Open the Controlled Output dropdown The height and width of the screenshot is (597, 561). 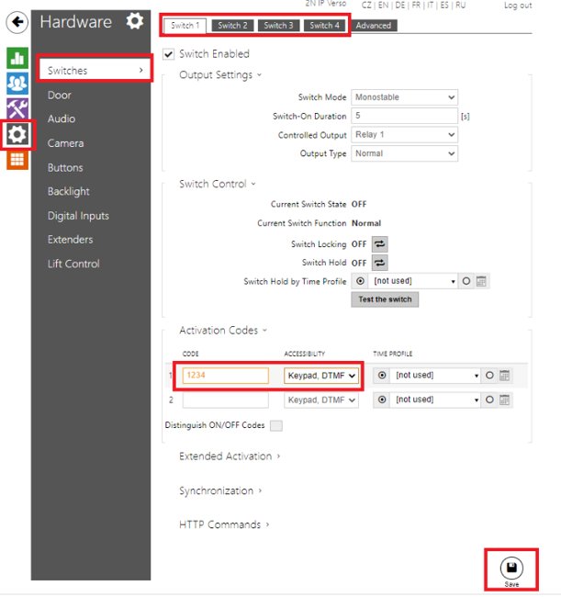pyautogui.click(x=404, y=135)
